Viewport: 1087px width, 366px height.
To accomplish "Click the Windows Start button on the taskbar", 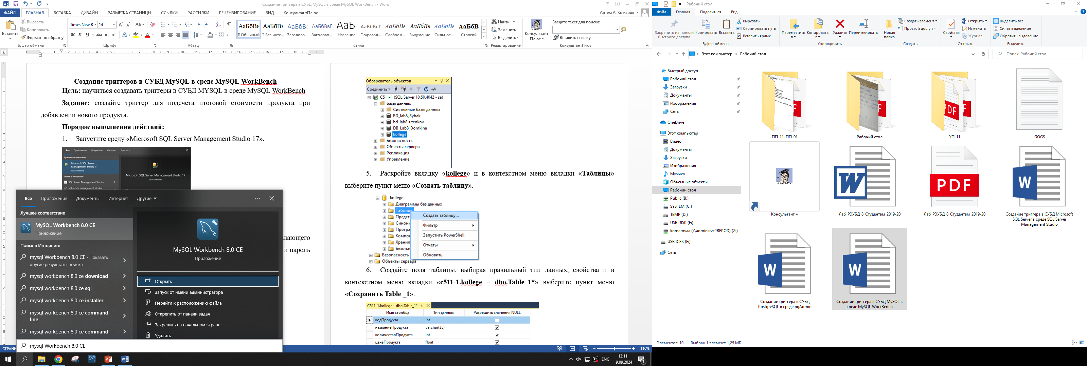I will point(7,359).
